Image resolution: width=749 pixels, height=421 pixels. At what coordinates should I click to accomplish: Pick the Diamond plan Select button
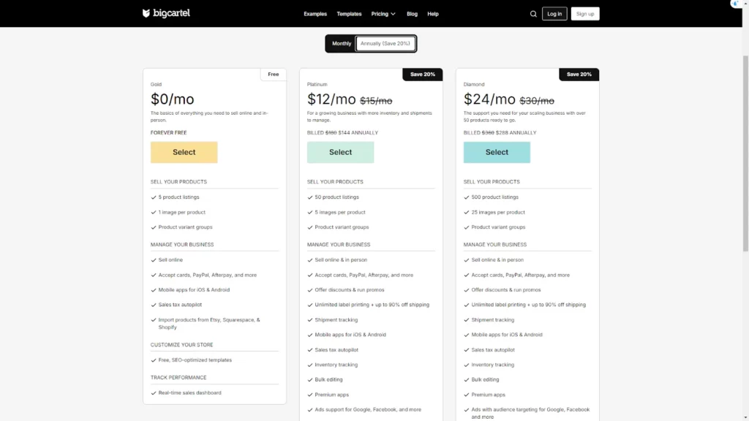(x=497, y=152)
